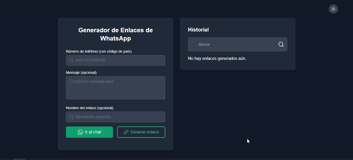
Task: Click the 'Mensaje (opcional)' label
Action: 81,73
